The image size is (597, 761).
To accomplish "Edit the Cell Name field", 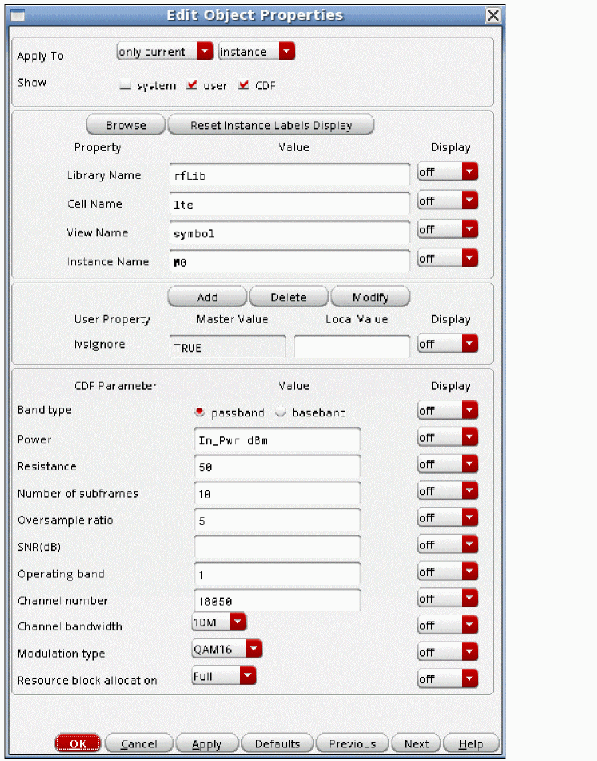I will (290, 204).
